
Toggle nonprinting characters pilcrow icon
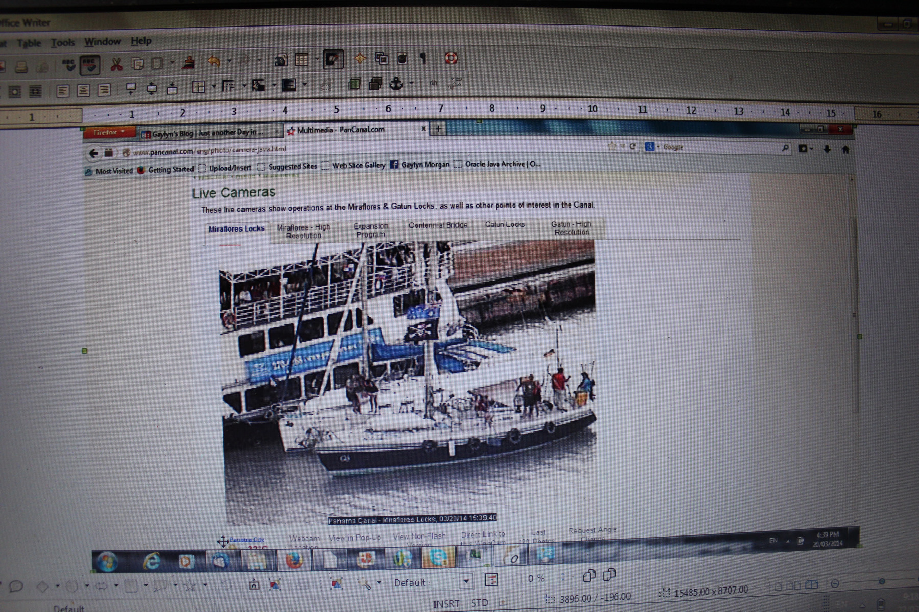423,58
